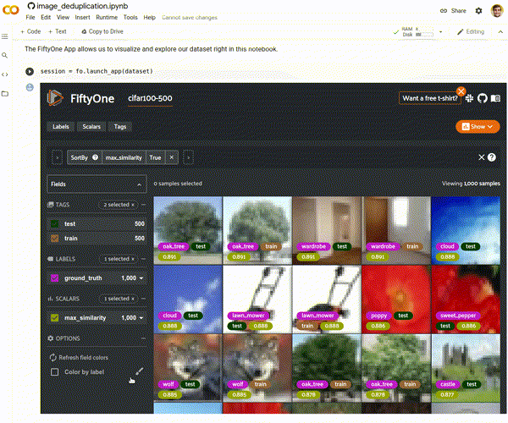Toggle the test tag checkbox

click(x=55, y=223)
